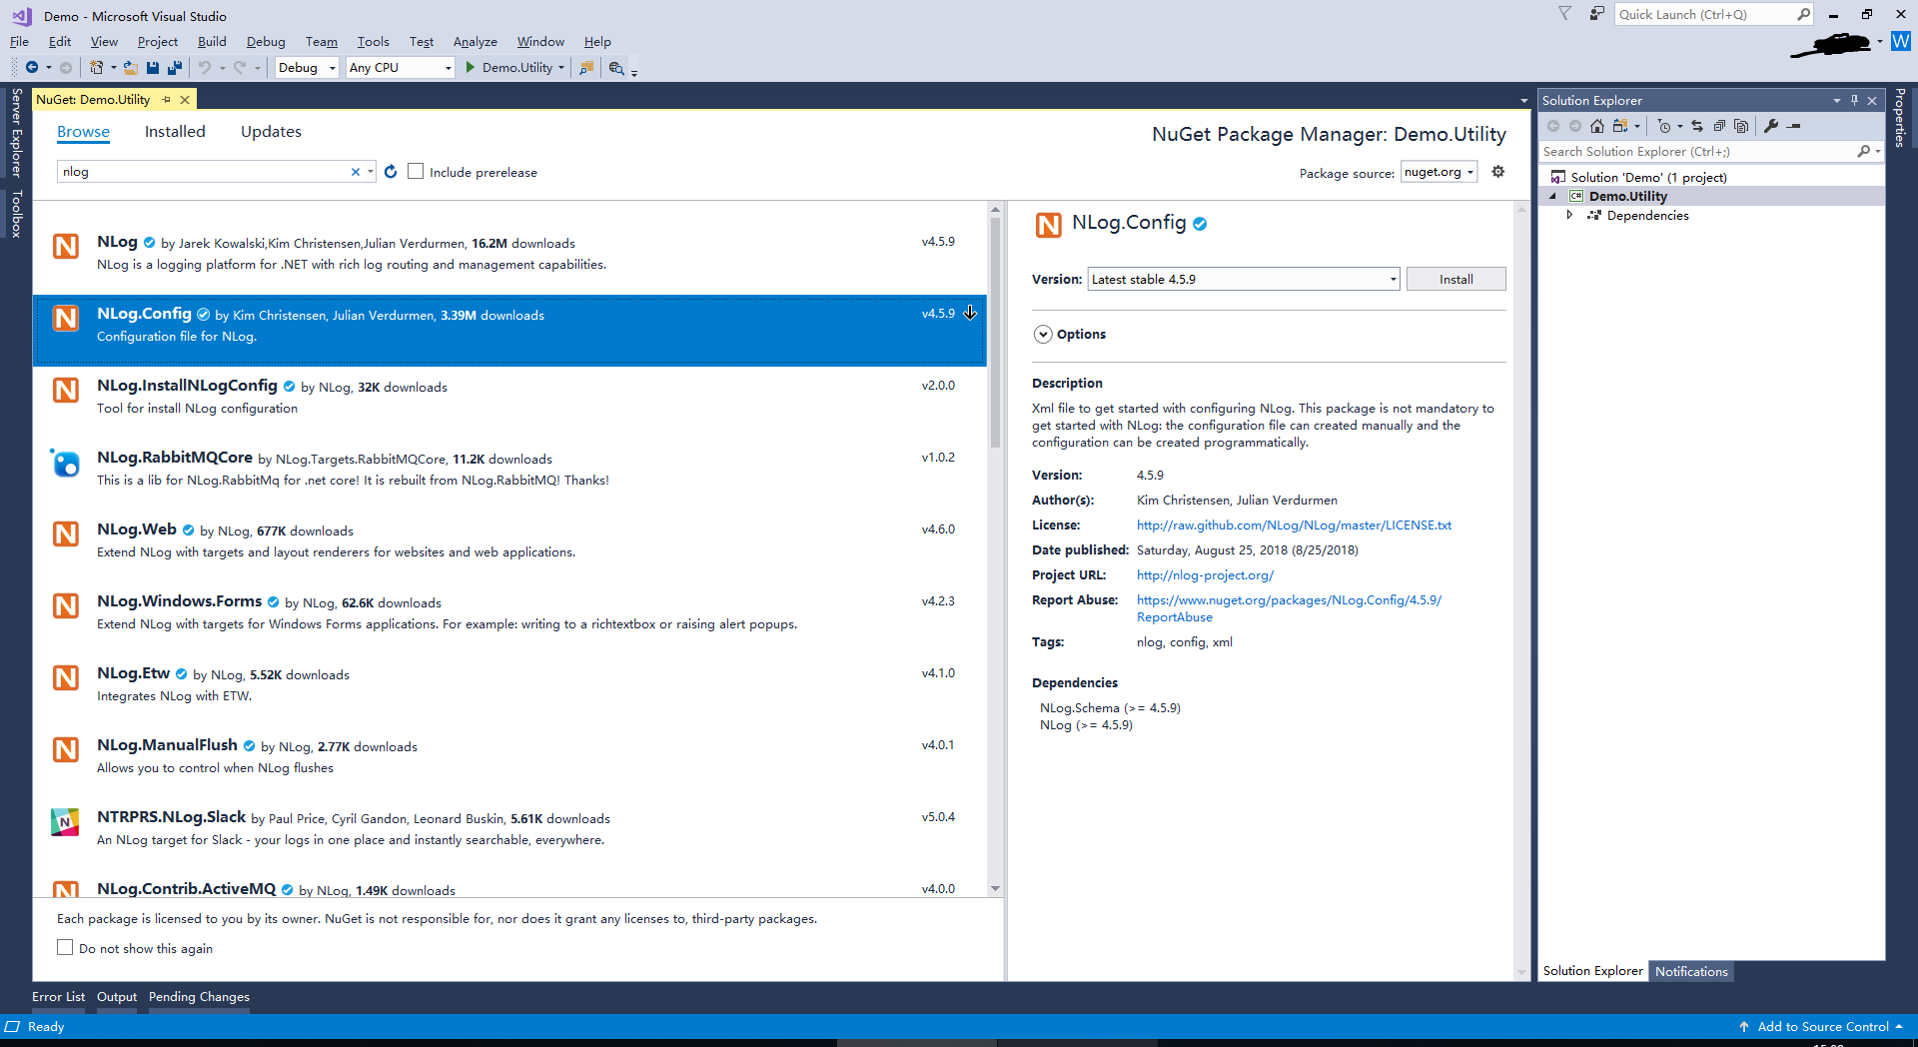Click Navigate Backward arrow in main toolbar
1918x1047 pixels.
(x=32, y=68)
